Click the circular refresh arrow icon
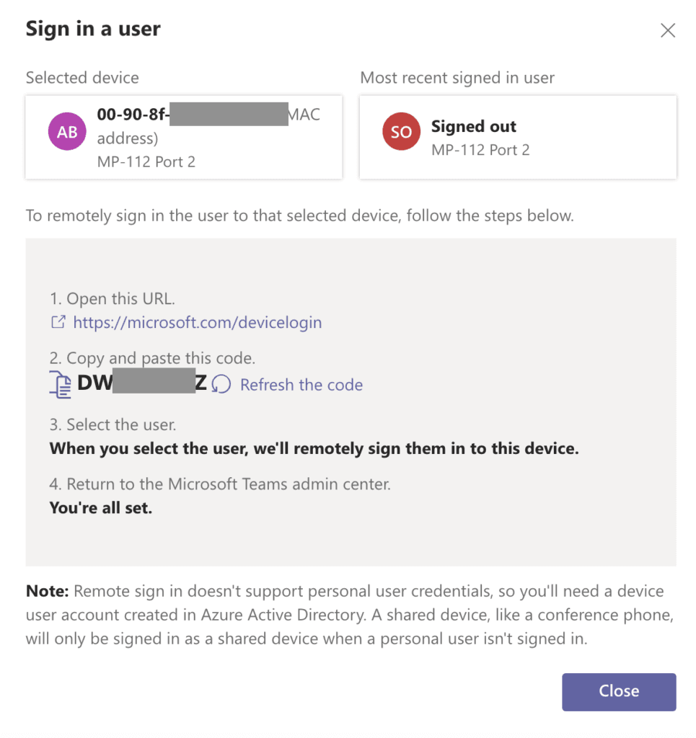The width and height of the screenshot is (696, 738). coord(221,385)
